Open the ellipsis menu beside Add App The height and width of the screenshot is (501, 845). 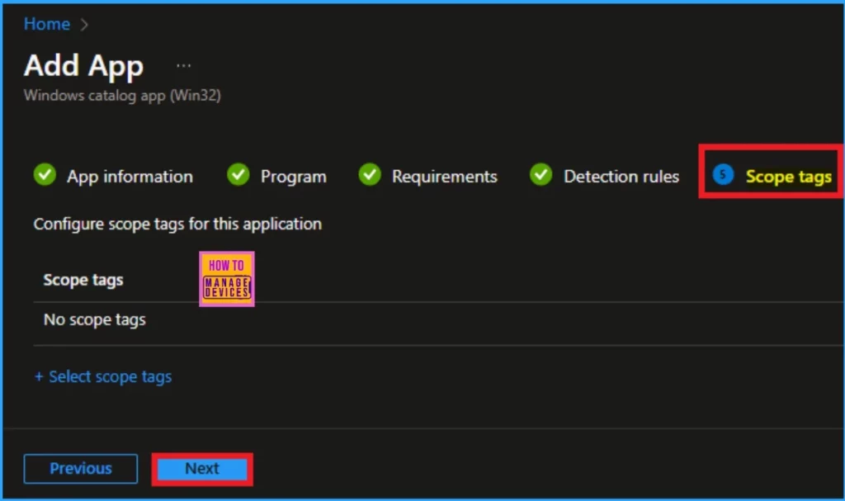click(x=184, y=66)
